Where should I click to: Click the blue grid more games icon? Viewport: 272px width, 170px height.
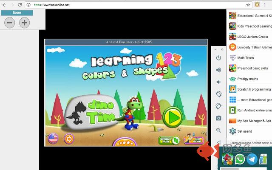[232, 100]
